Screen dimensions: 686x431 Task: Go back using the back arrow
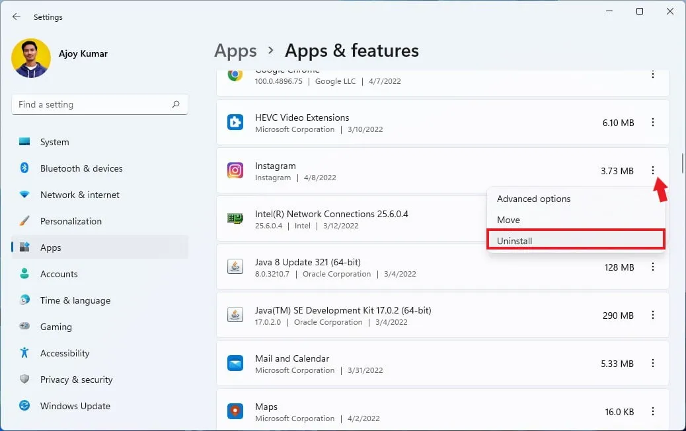coord(17,17)
